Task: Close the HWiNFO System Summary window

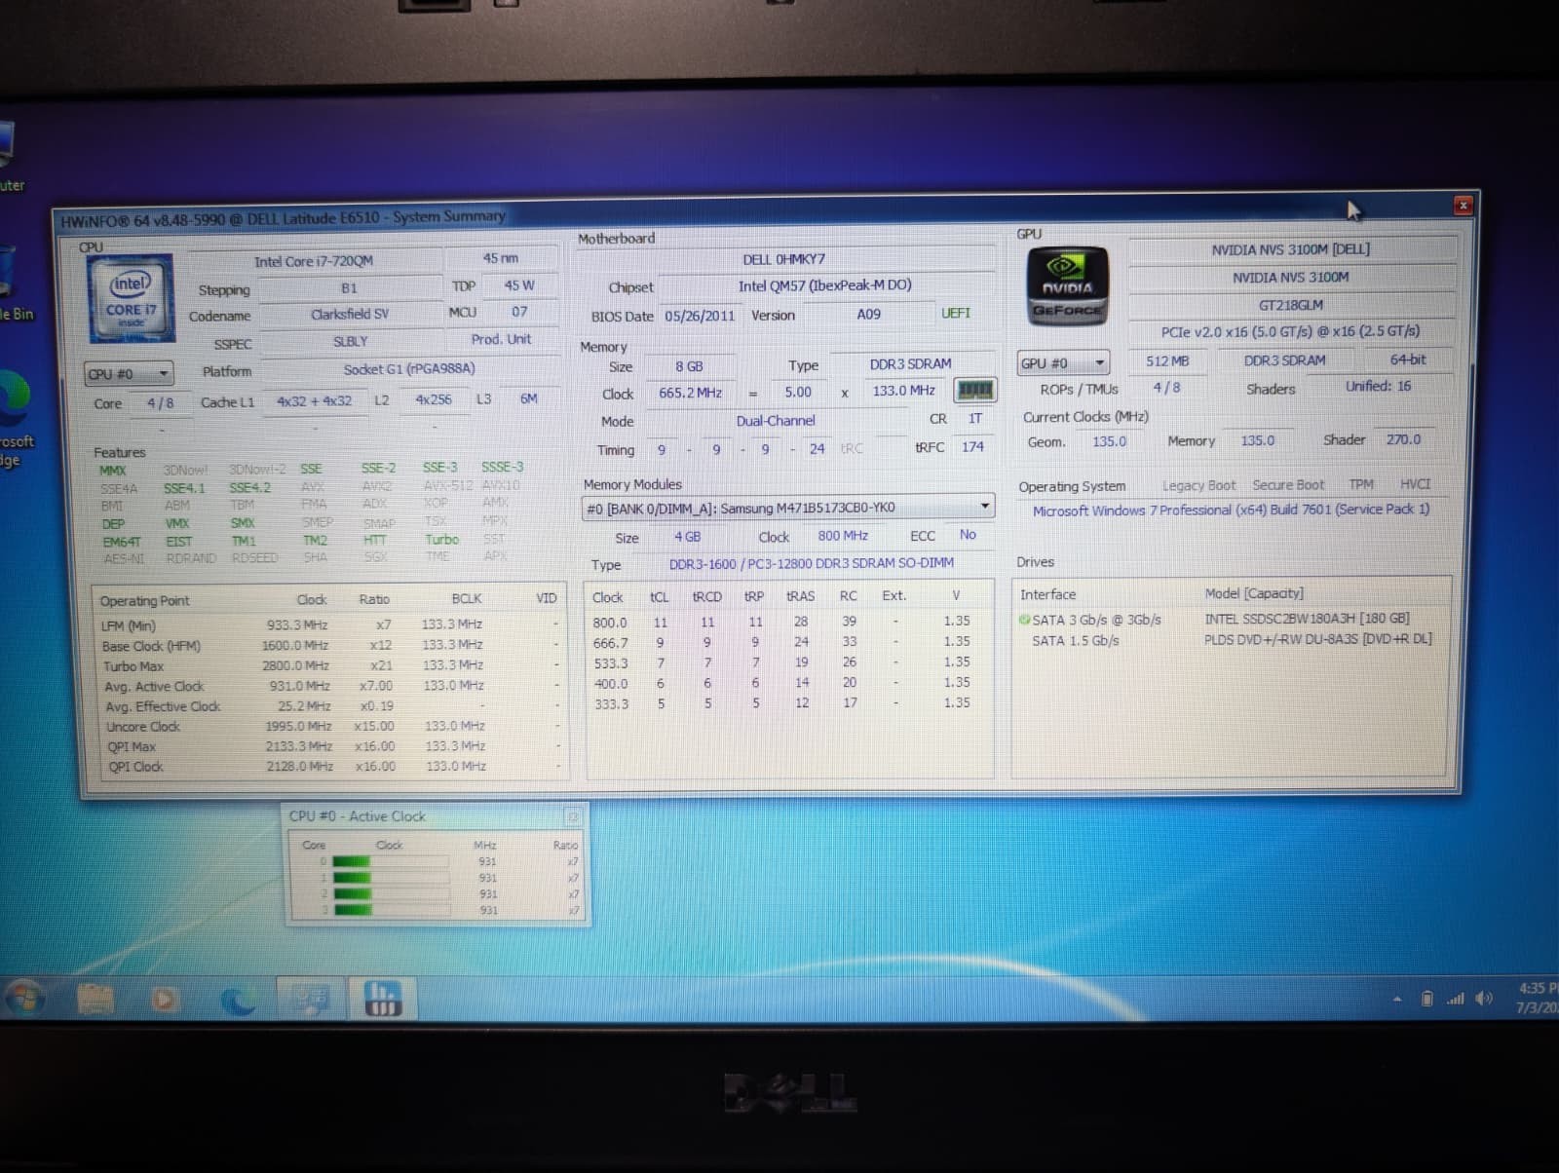Action: pos(1463,205)
